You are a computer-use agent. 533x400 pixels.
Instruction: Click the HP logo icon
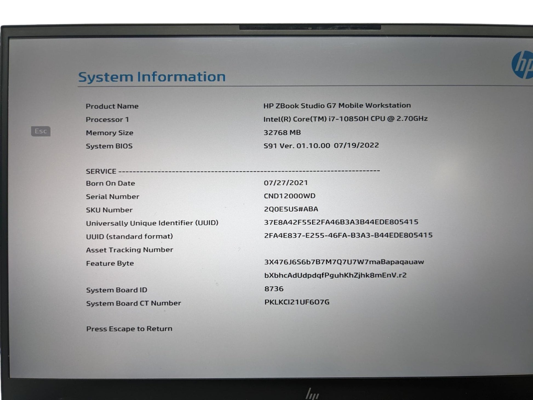523,65
